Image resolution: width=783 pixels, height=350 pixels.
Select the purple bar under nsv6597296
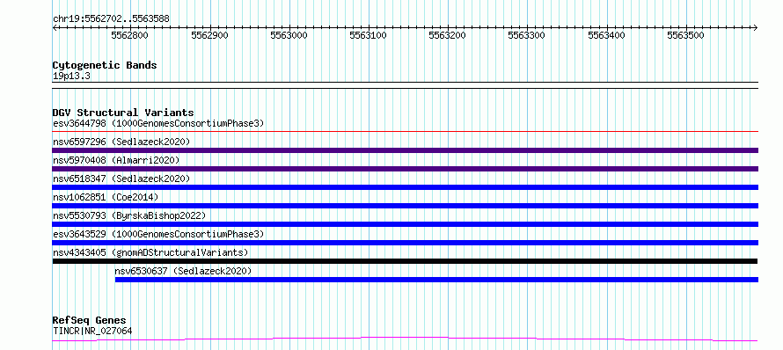[x=405, y=150]
